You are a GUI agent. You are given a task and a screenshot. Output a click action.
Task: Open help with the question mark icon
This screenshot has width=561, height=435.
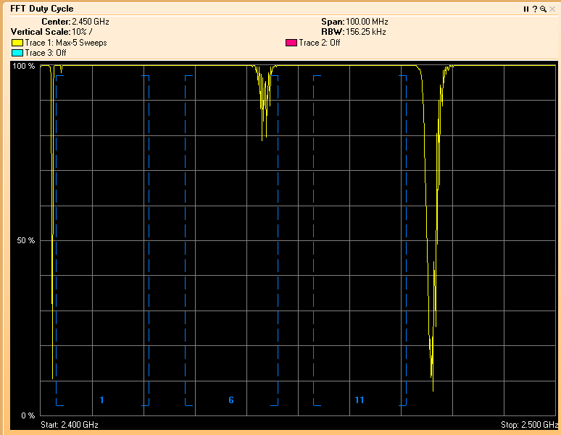535,9
